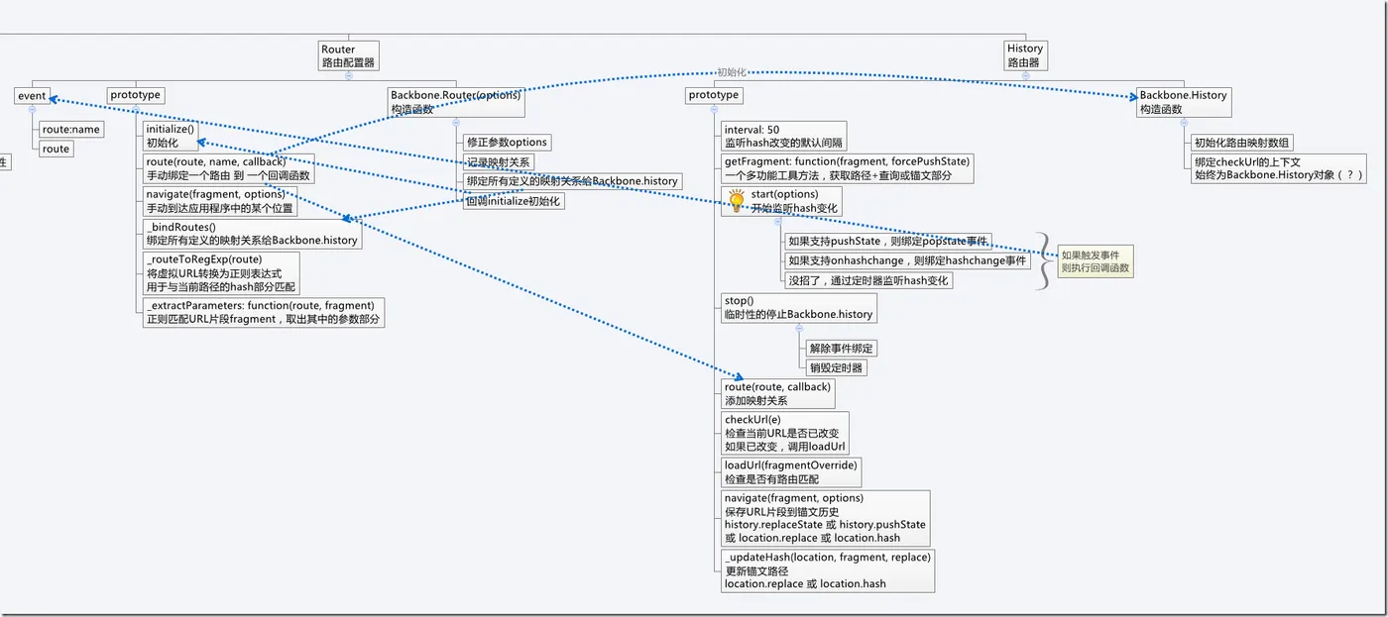Select the Backbone.History 构造函数 node
Image resolution: width=1388 pixels, height=617 pixels.
coord(1183,102)
